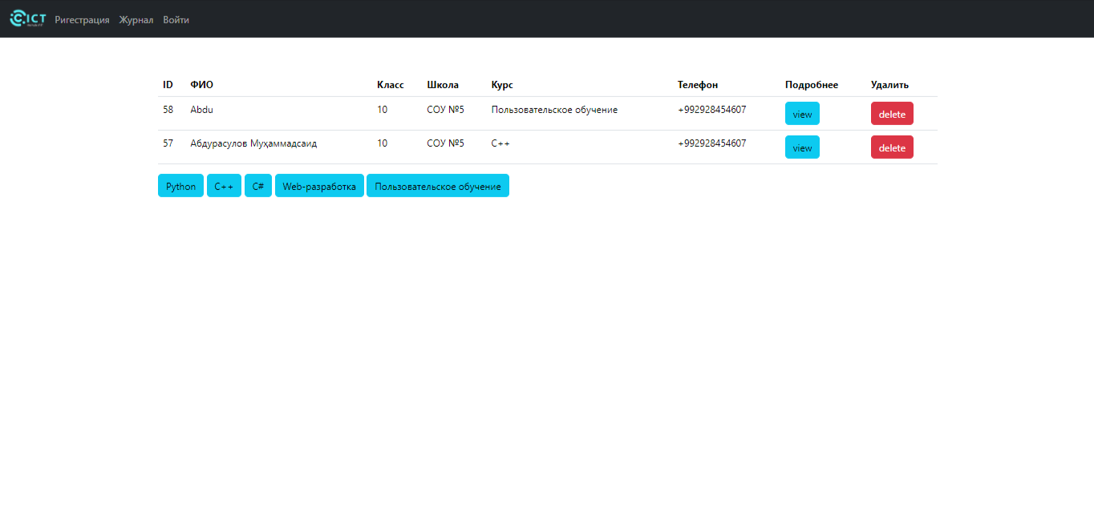Click name cell Абдурасулов Муҳаммадсаид

(x=253, y=143)
